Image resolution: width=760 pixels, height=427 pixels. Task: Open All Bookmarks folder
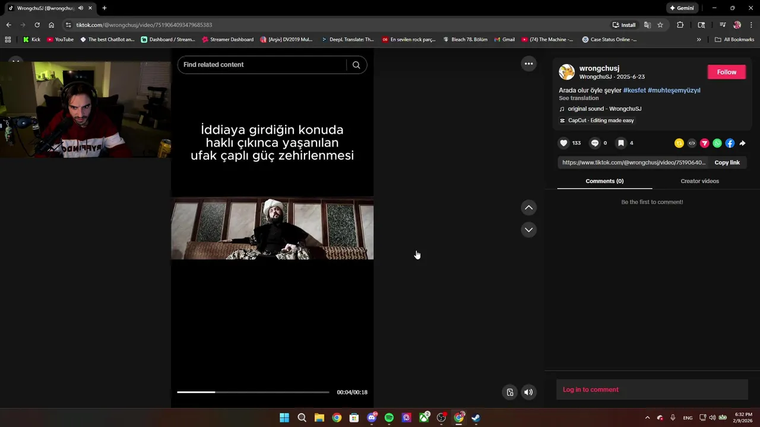point(734,40)
